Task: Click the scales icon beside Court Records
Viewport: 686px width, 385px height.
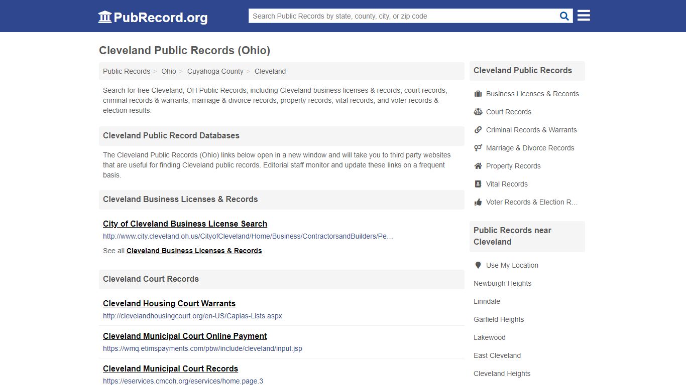Action: click(x=478, y=112)
